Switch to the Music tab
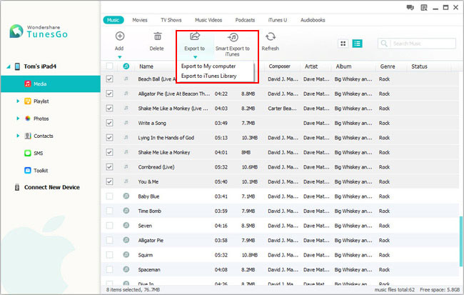Image resolution: width=464 pixels, height=295 pixels. [114, 20]
